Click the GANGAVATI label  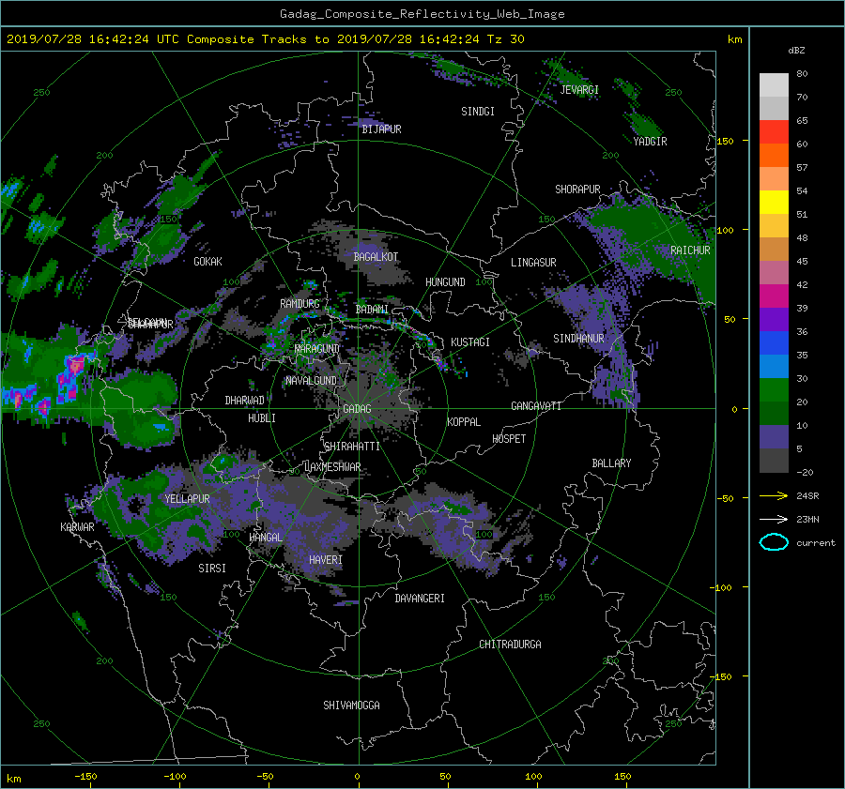point(536,406)
